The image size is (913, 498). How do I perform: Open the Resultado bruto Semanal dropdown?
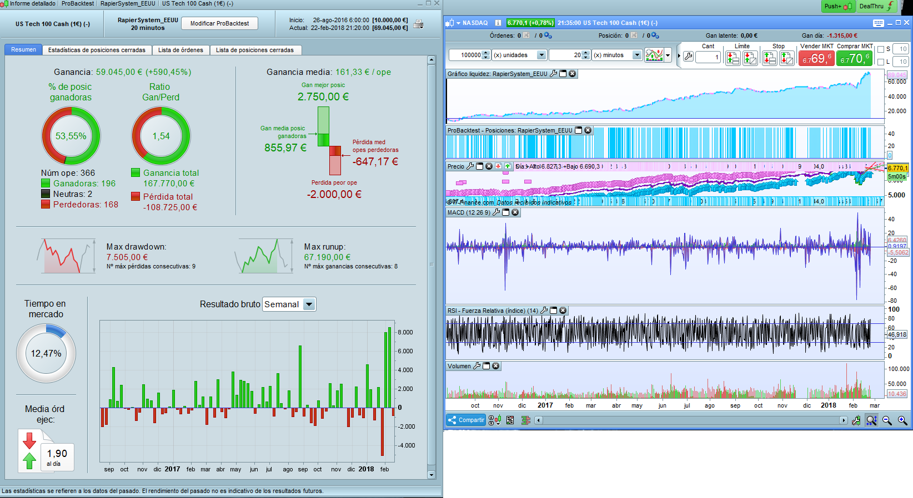tap(289, 304)
